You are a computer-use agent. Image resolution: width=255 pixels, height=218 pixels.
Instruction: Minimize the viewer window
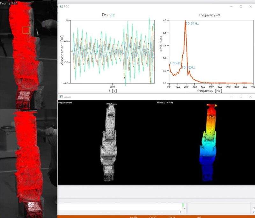tap(232, 97)
